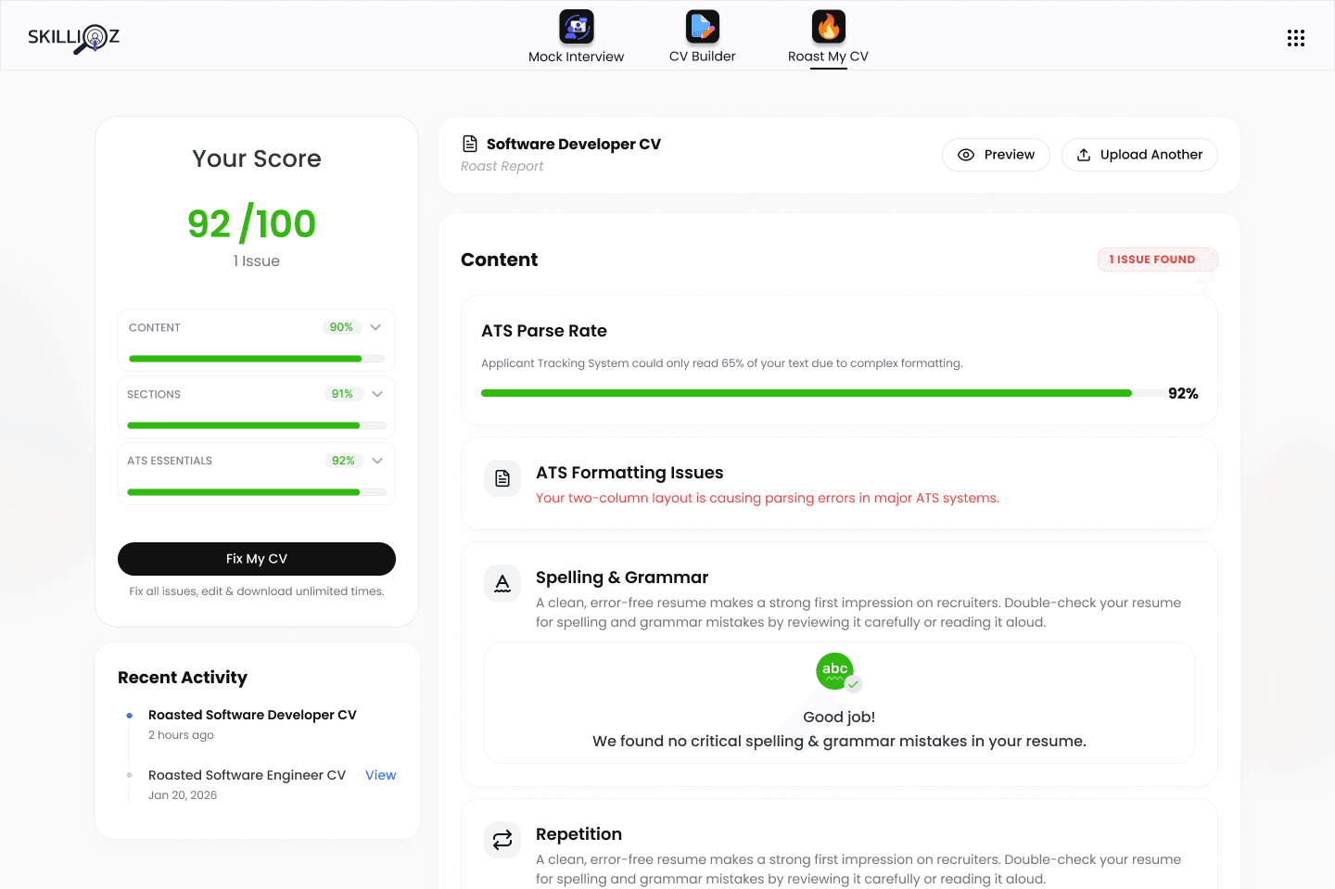Viewport: 1335px width, 889px height.
Task: Click the Roast My CV flame icon
Action: [x=828, y=27]
